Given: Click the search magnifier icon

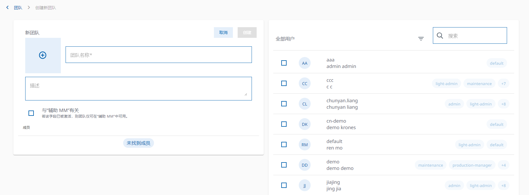Looking at the screenshot, I should [440, 36].
